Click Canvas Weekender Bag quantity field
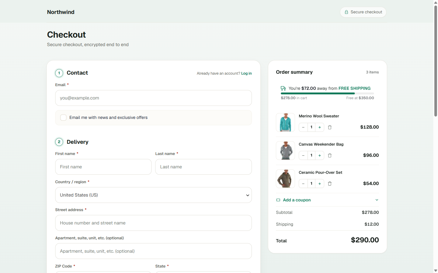 click(311, 156)
